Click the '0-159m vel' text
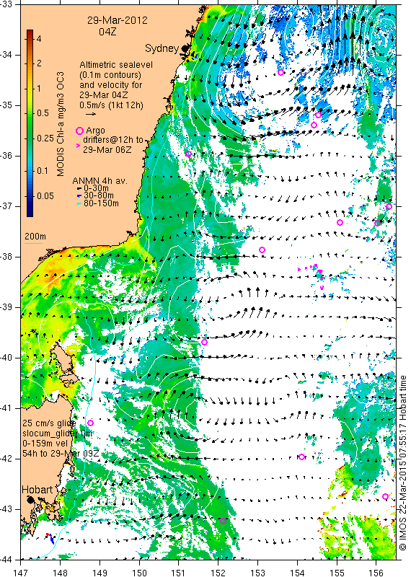The width and height of the screenshot is (411, 577). pos(45,444)
